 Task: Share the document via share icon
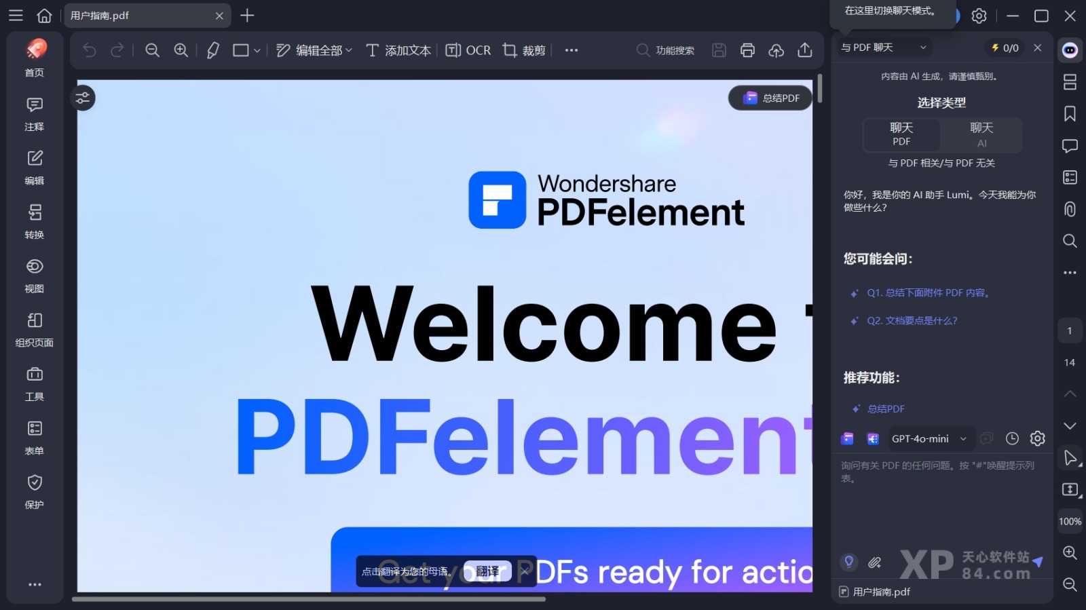(804, 50)
